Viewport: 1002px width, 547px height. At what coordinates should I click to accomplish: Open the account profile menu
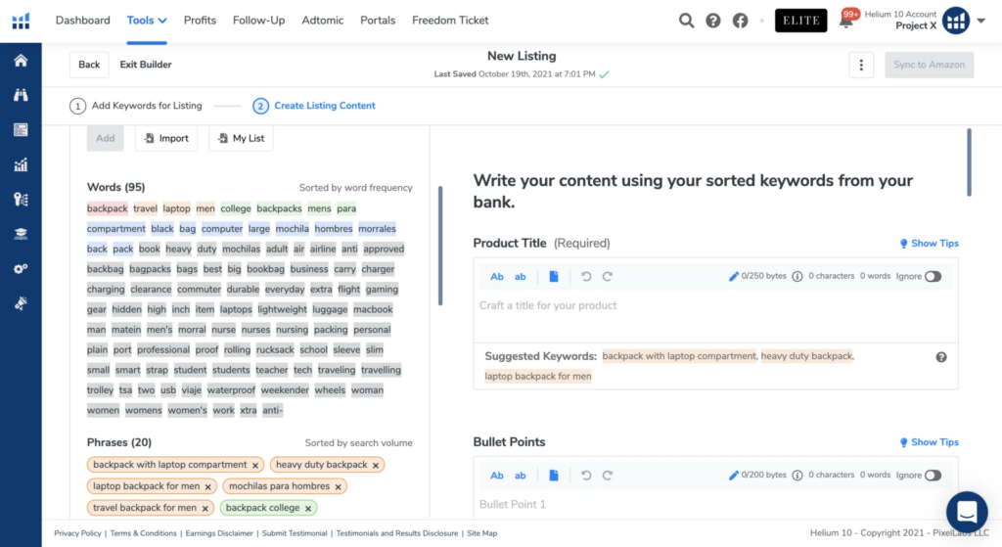tap(955, 21)
